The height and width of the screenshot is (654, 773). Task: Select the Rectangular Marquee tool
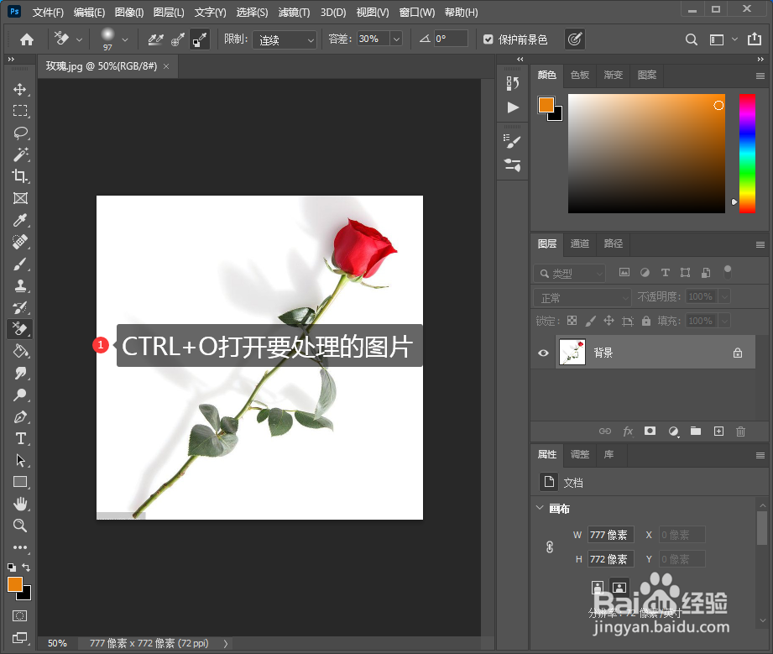click(x=20, y=111)
